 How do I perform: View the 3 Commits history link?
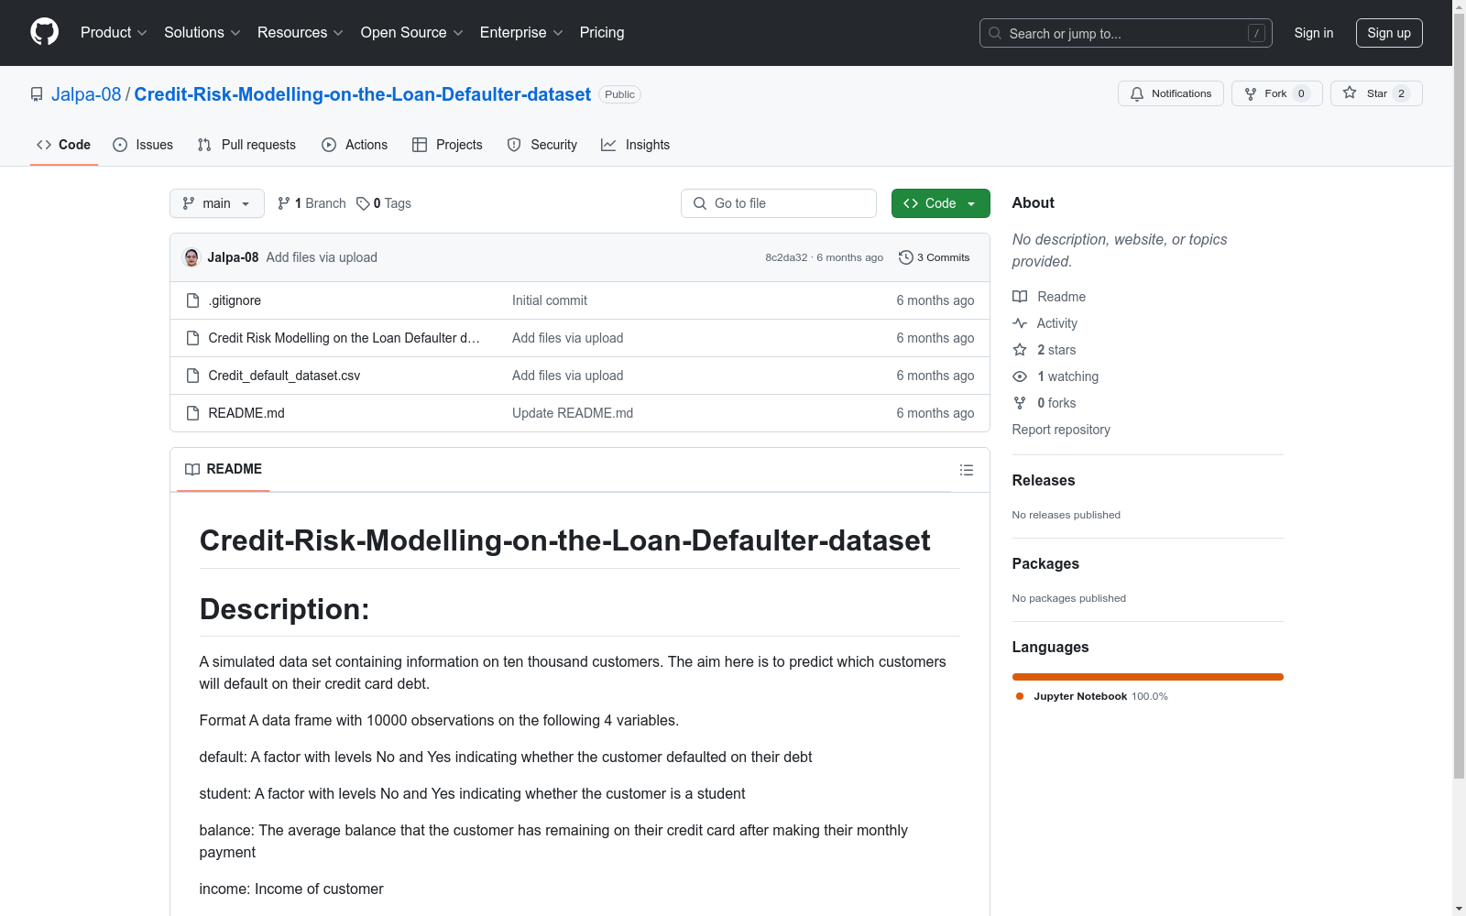tap(935, 257)
